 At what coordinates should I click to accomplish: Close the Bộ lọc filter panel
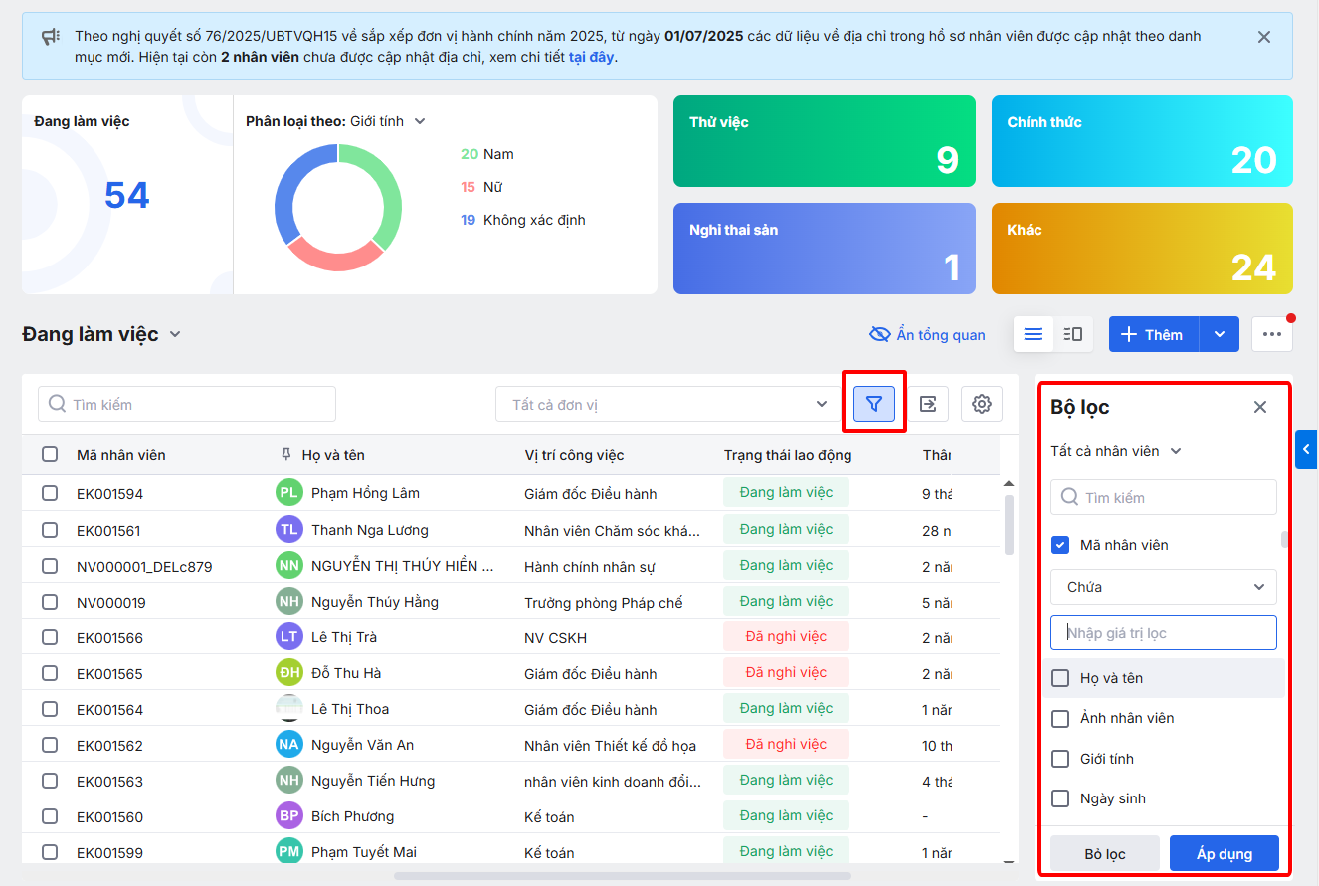click(x=1260, y=407)
